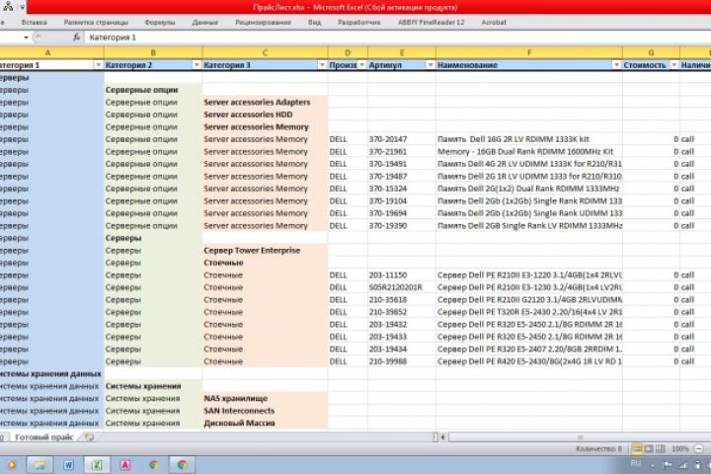Viewport: 711px width, 474px height.
Task: Select cell with article 210-39988
Action: tap(401, 361)
